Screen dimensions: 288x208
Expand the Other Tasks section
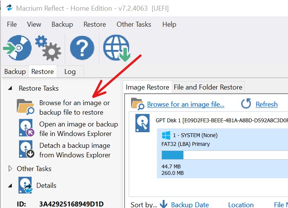coord(10,168)
